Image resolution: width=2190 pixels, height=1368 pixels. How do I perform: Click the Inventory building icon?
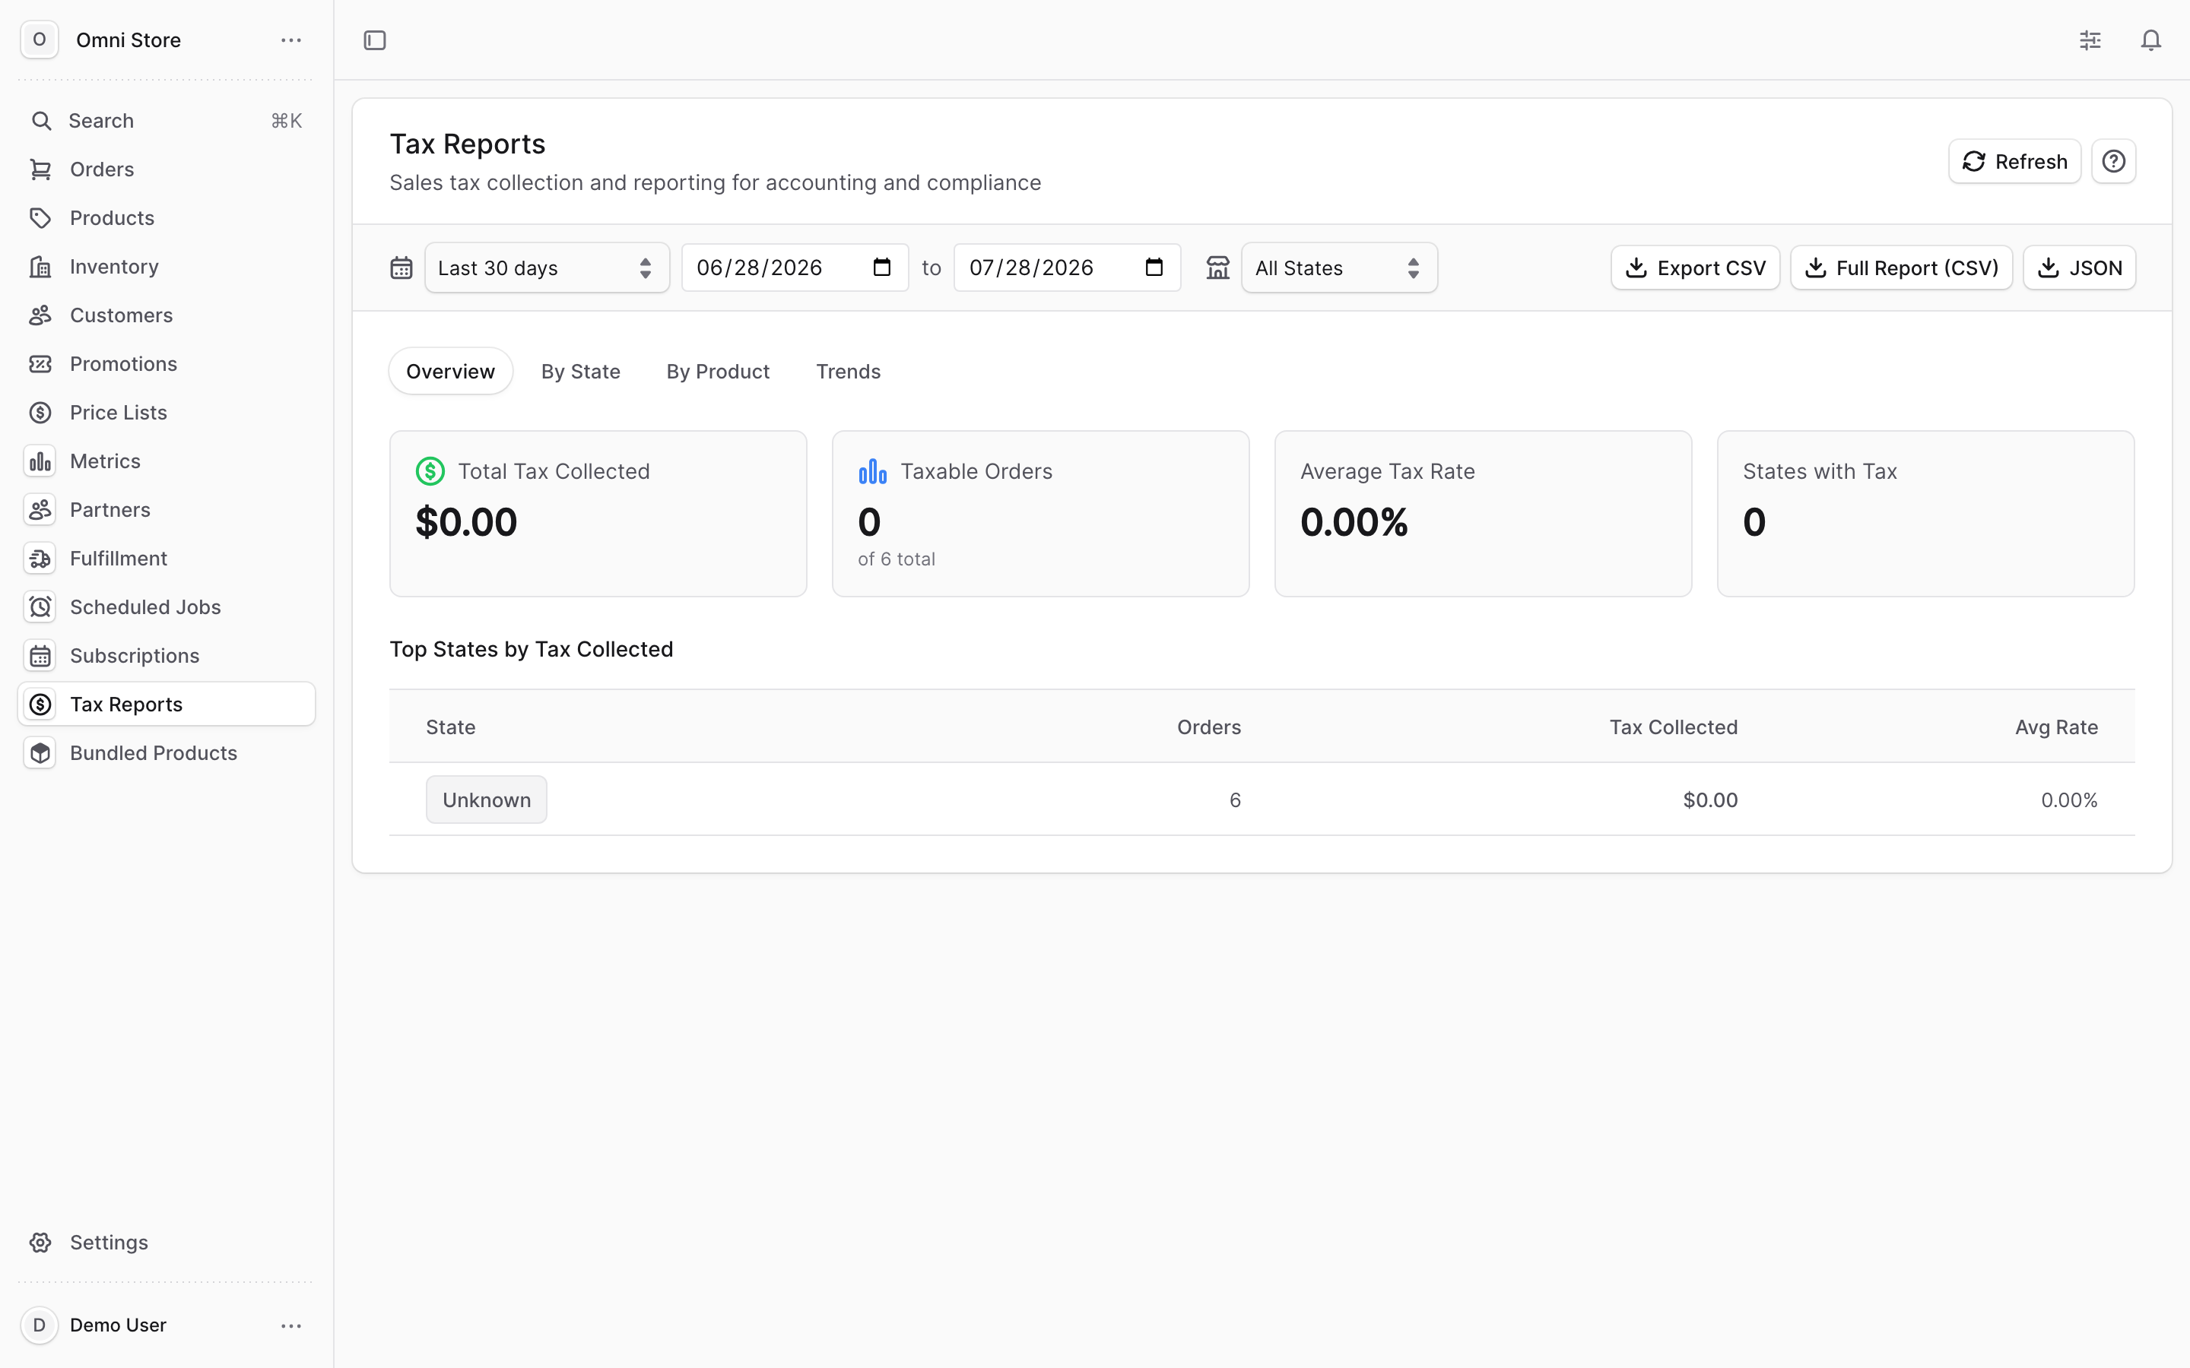click(x=40, y=267)
